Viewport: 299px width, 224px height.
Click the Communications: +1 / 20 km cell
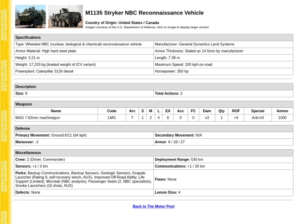[x=223, y=166]
